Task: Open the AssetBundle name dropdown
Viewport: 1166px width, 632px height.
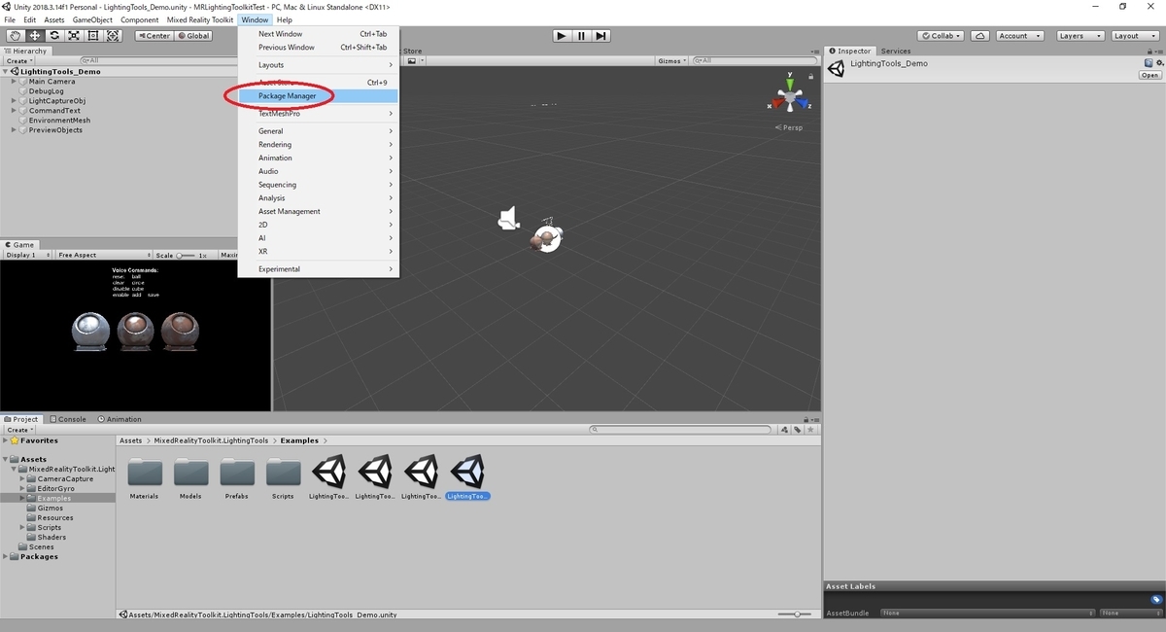Action: click(987, 614)
